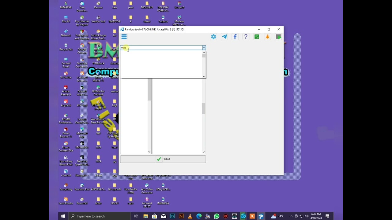Select the Frp Hijacker by Hagard icon
Screen dimensions: 392x220
click(x=82, y=21)
